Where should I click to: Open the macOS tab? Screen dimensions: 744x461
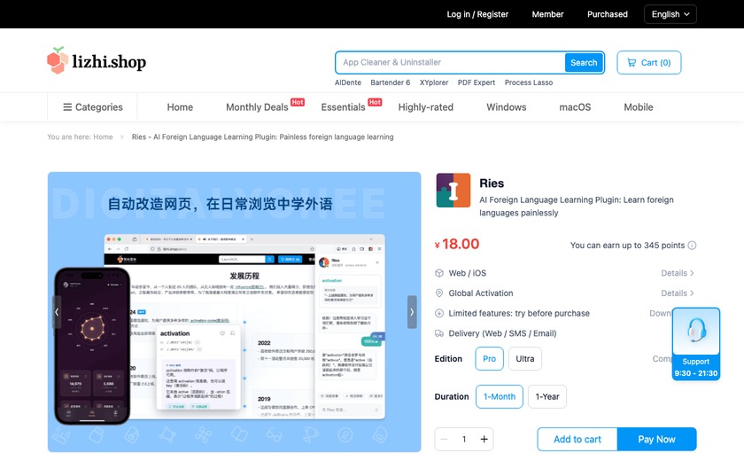point(575,107)
